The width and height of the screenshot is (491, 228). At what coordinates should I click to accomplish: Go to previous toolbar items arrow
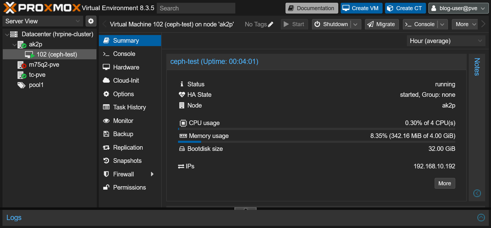104,24
